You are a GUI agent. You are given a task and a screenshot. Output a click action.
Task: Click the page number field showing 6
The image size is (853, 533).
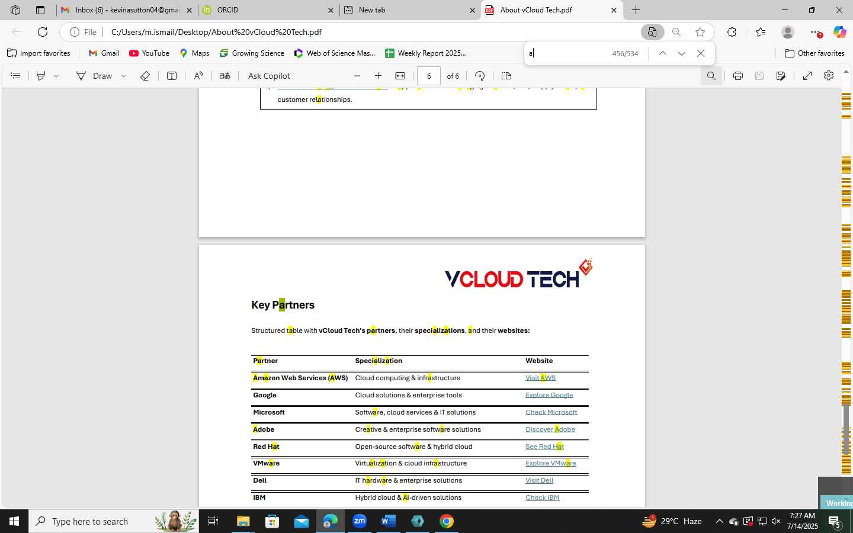point(429,76)
